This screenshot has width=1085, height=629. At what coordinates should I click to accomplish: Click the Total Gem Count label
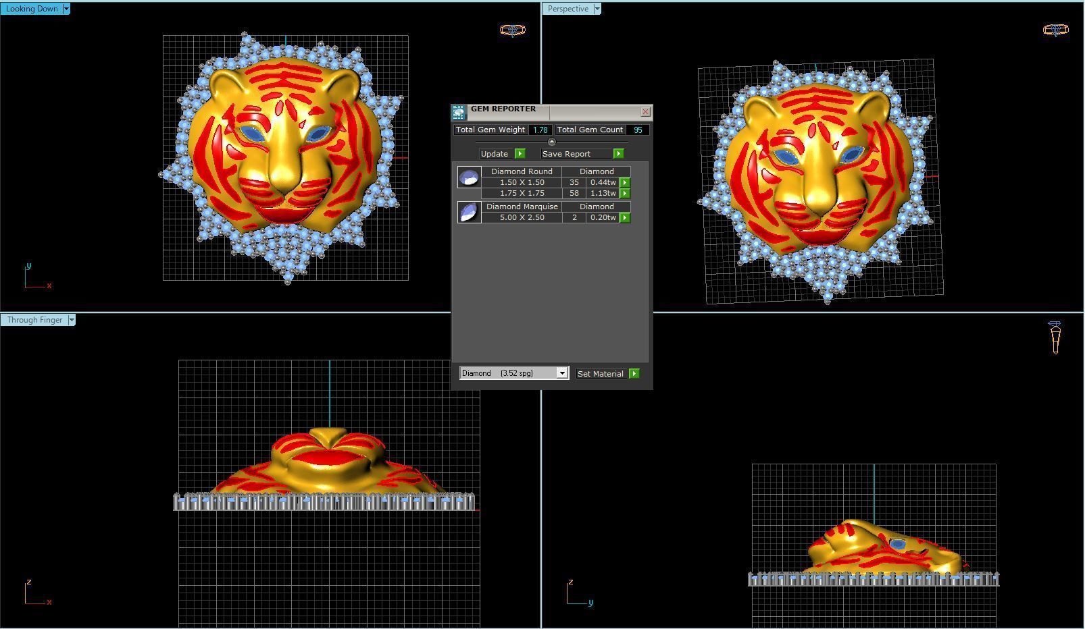click(x=590, y=130)
